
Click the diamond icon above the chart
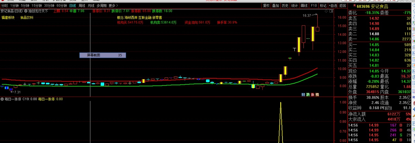327,11
